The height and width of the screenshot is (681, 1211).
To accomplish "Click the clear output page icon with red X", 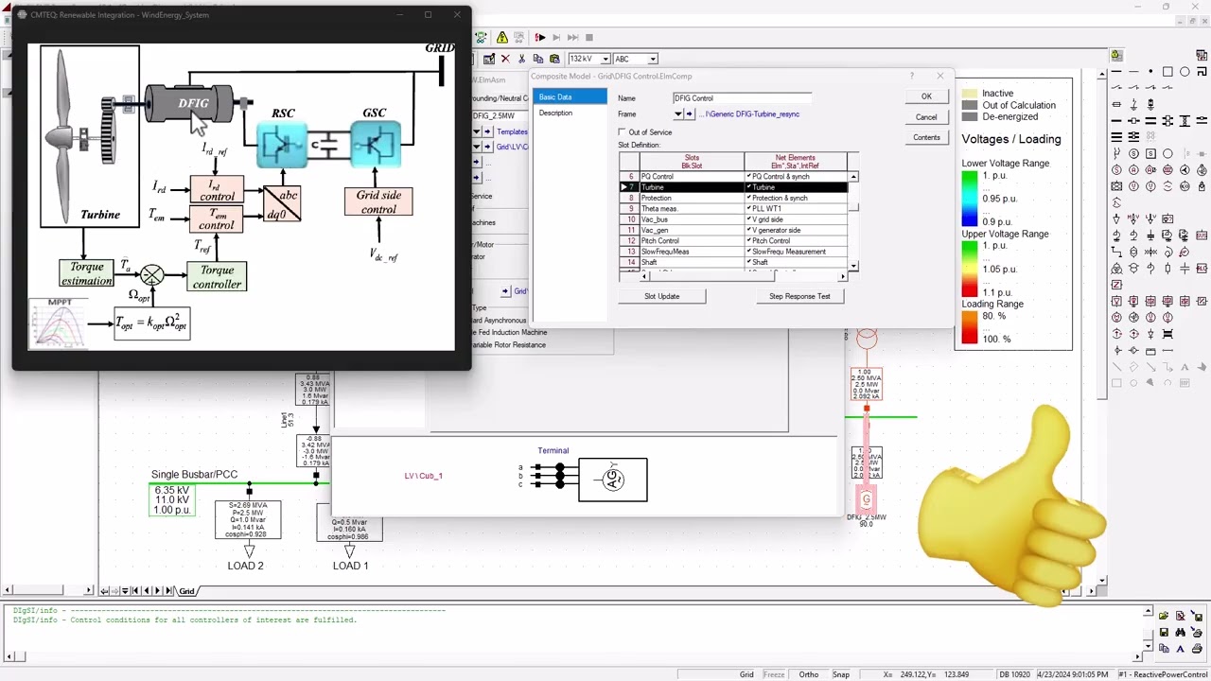I will pos(1181,616).
